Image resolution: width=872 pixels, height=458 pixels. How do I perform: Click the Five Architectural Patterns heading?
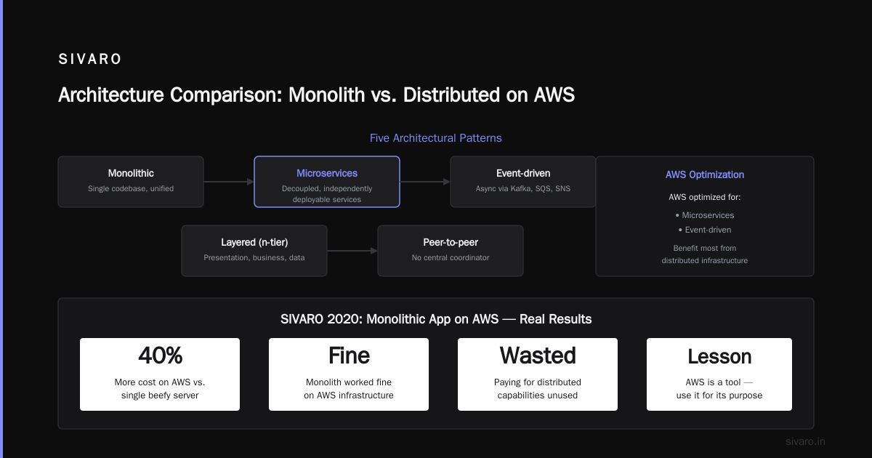point(436,138)
